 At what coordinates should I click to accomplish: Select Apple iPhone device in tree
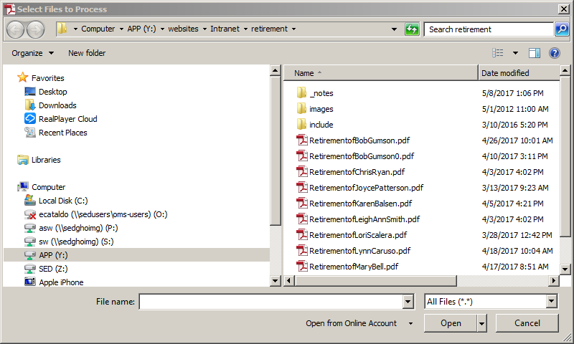[60, 282]
